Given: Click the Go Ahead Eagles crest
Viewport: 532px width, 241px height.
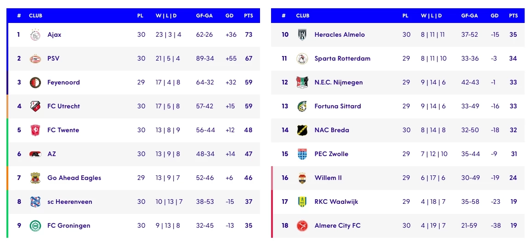Looking at the screenshot, I should [35, 178].
